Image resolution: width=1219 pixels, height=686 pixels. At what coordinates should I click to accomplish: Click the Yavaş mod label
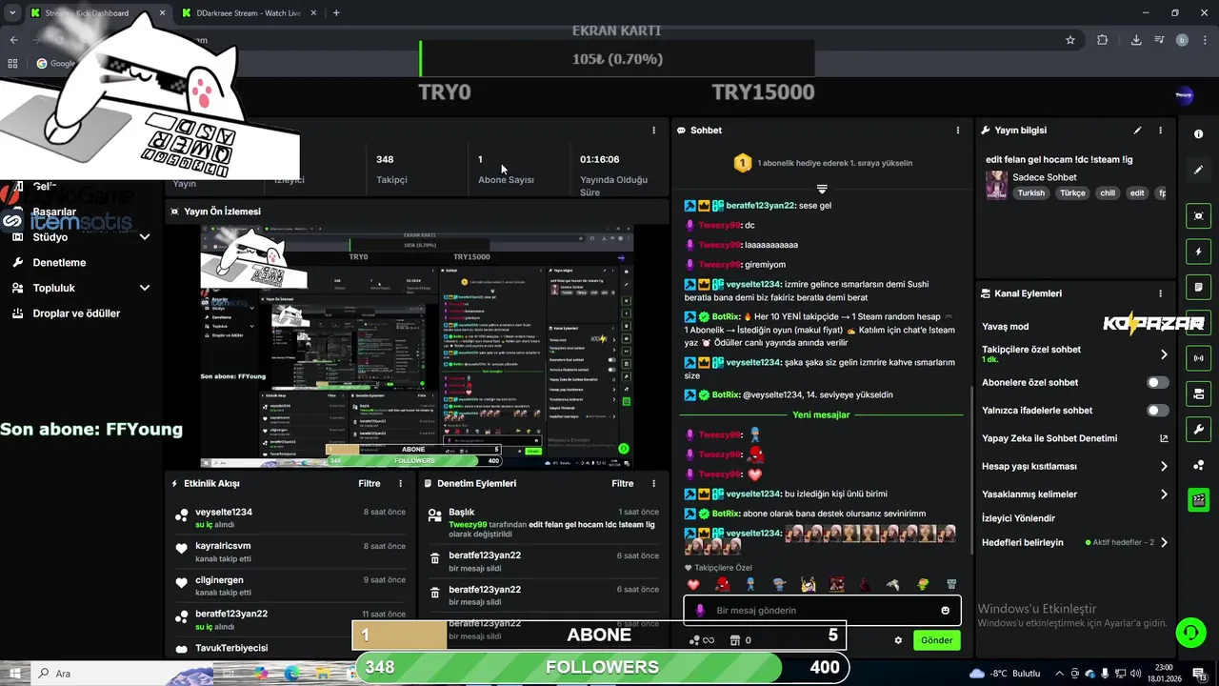click(x=1005, y=327)
